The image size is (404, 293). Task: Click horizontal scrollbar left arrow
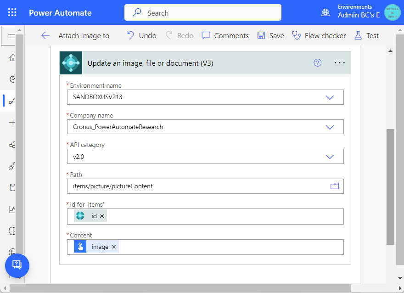coord(5,288)
